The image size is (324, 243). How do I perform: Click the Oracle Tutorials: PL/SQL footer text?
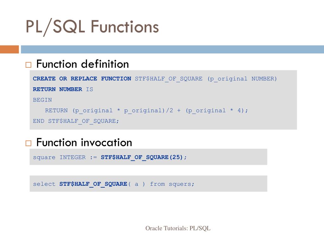point(178,228)
